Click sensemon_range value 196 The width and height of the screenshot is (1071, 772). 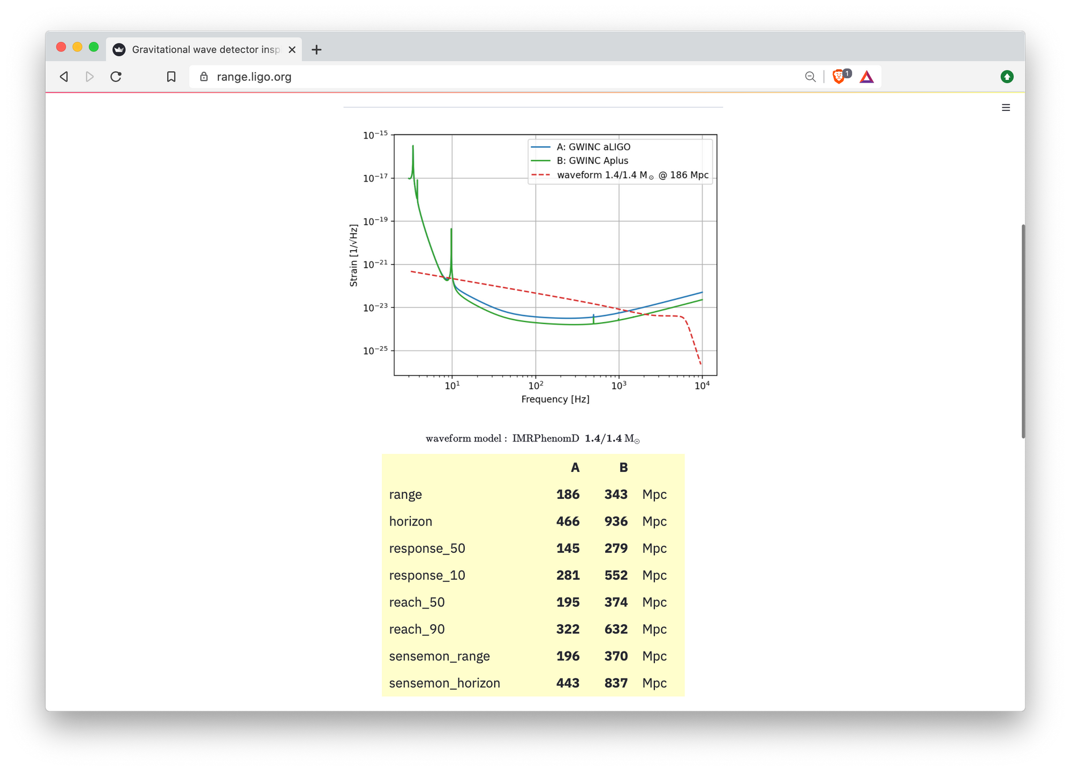(x=568, y=656)
